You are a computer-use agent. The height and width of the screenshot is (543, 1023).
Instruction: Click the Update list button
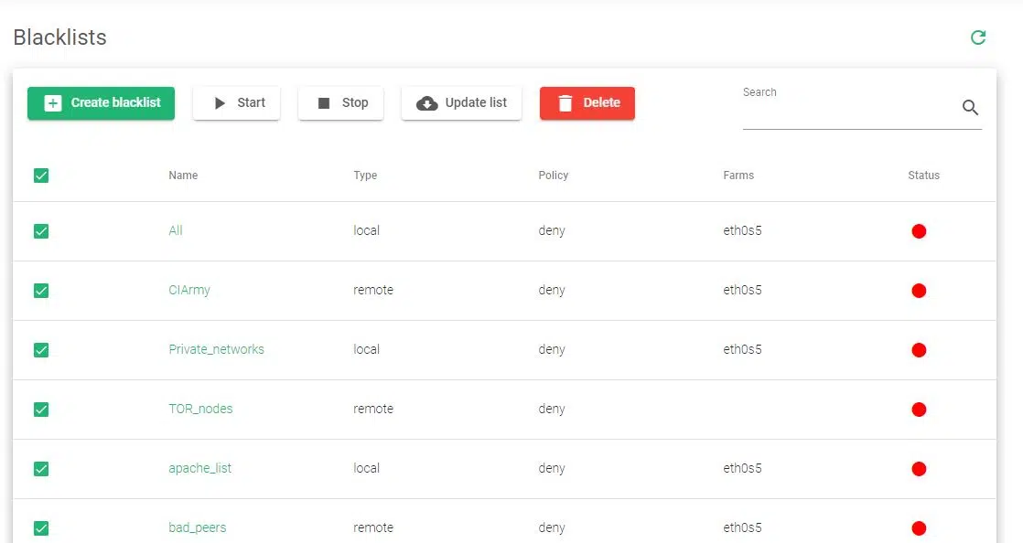461,103
